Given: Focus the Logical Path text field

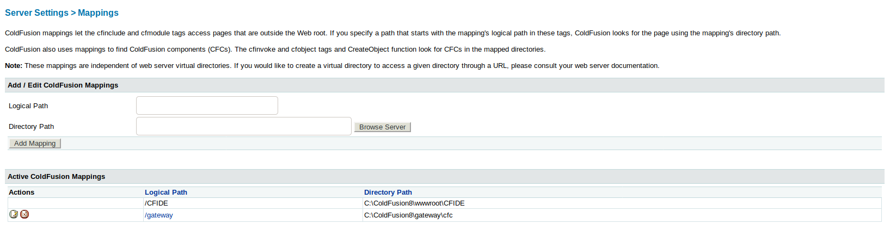Looking at the screenshot, I should [207, 105].
